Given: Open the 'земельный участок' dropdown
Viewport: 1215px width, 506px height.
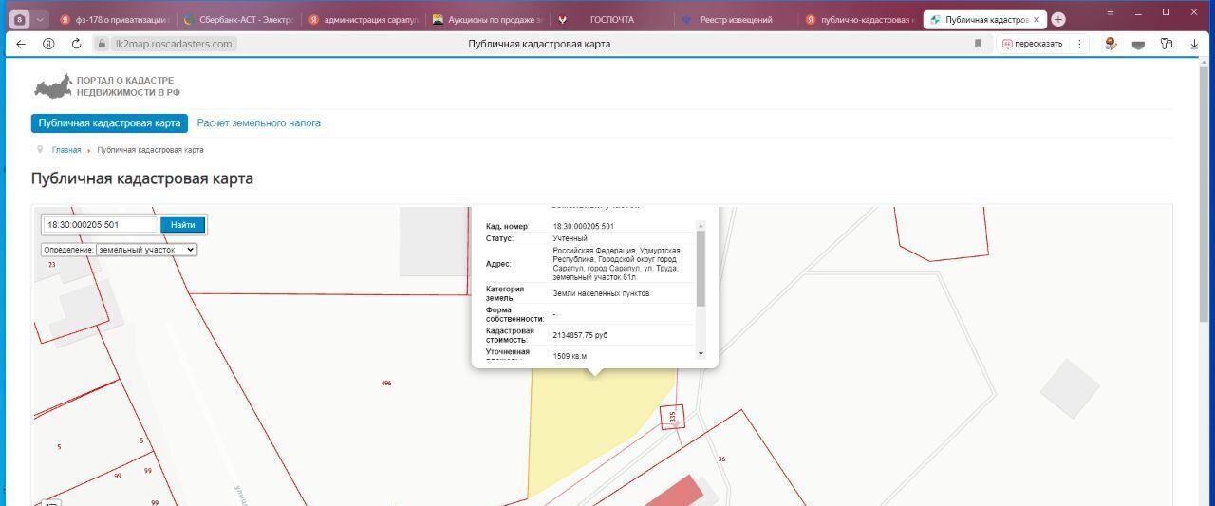Looking at the screenshot, I should [x=146, y=250].
